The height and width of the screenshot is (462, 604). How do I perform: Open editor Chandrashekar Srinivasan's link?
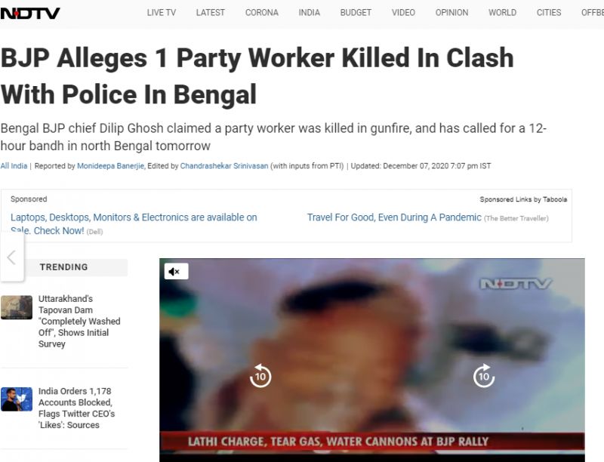pos(224,166)
